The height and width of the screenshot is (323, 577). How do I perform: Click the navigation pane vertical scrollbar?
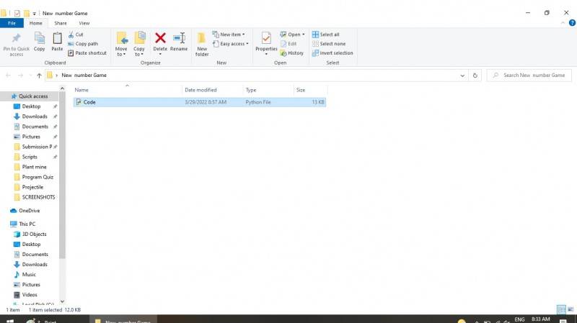coord(63,180)
